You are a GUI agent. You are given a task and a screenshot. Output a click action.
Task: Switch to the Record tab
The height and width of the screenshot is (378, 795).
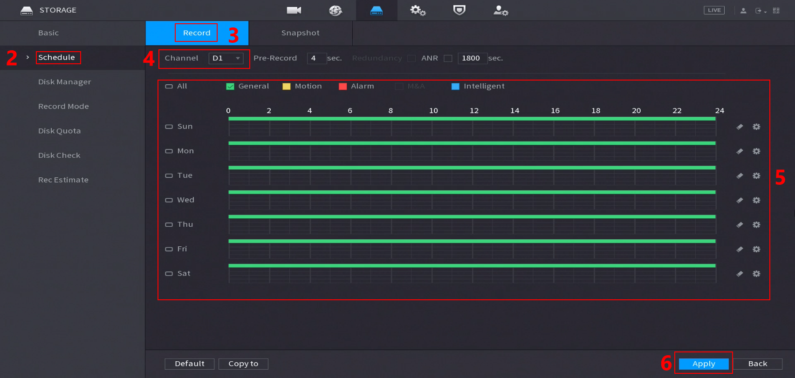pos(197,33)
